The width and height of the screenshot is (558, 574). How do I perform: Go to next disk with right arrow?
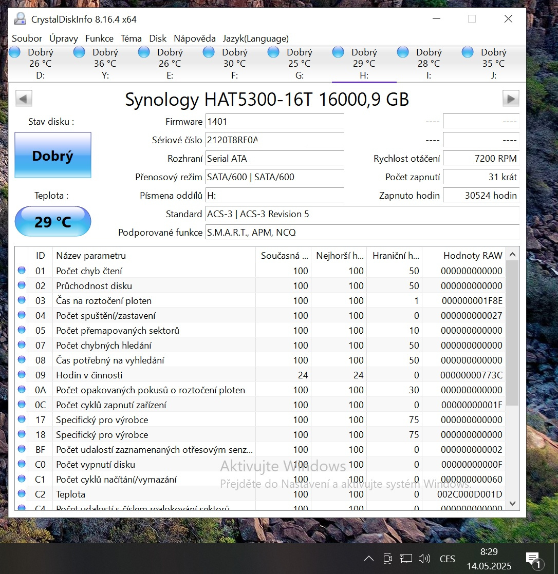coord(511,99)
